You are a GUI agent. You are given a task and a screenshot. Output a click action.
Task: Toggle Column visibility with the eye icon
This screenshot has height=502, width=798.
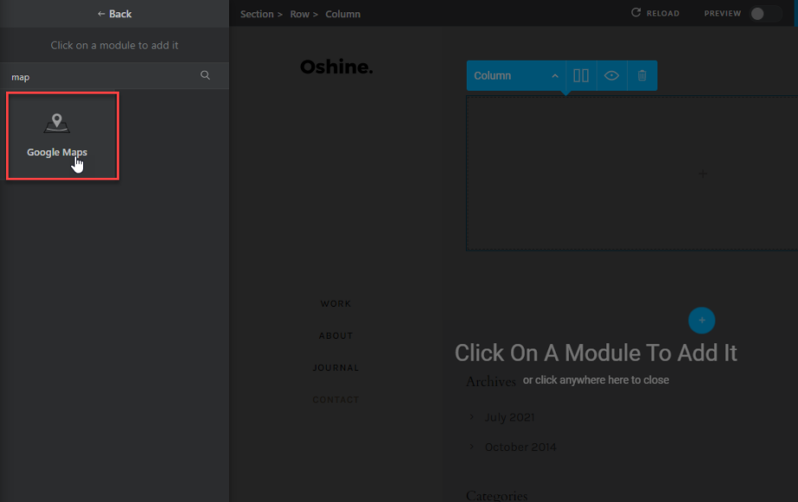[x=612, y=75]
